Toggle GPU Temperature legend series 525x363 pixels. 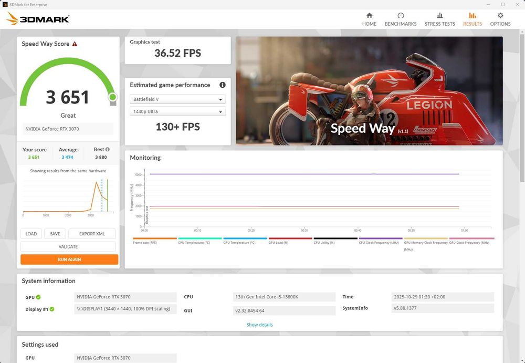(245, 241)
